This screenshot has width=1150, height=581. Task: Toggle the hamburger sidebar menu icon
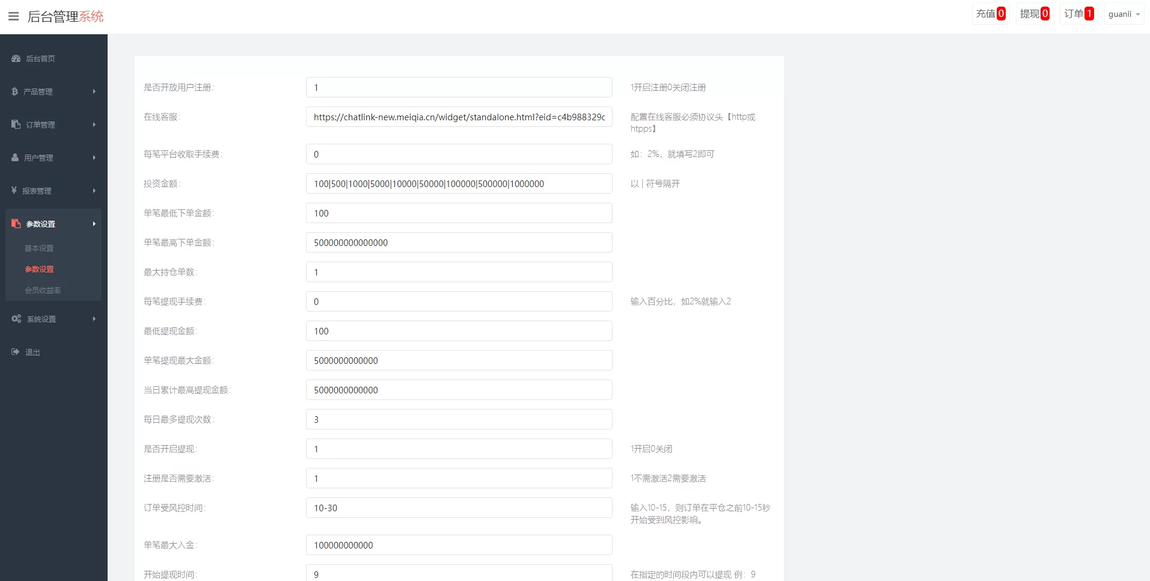13,16
